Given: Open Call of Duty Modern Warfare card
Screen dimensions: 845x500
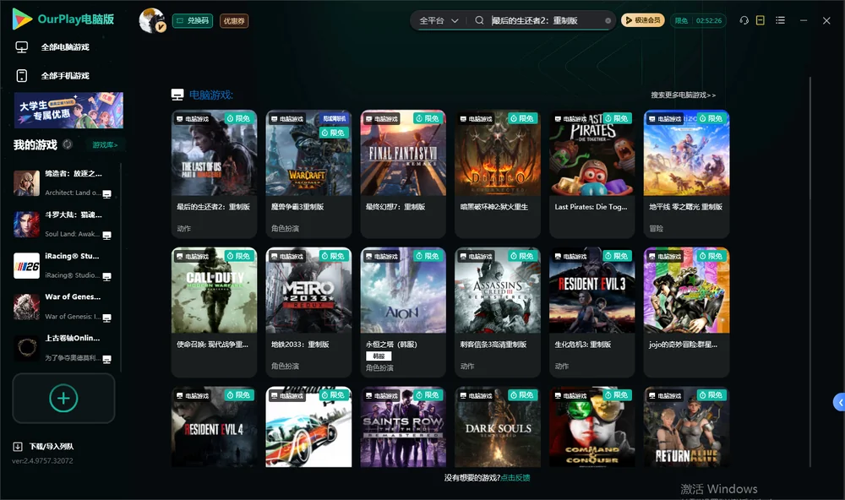Looking at the screenshot, I should 214,312.
